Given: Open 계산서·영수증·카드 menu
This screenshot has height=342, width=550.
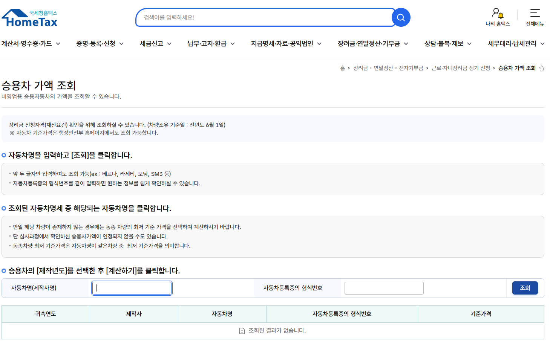Looking at the screenshot, I should [26, 44].
